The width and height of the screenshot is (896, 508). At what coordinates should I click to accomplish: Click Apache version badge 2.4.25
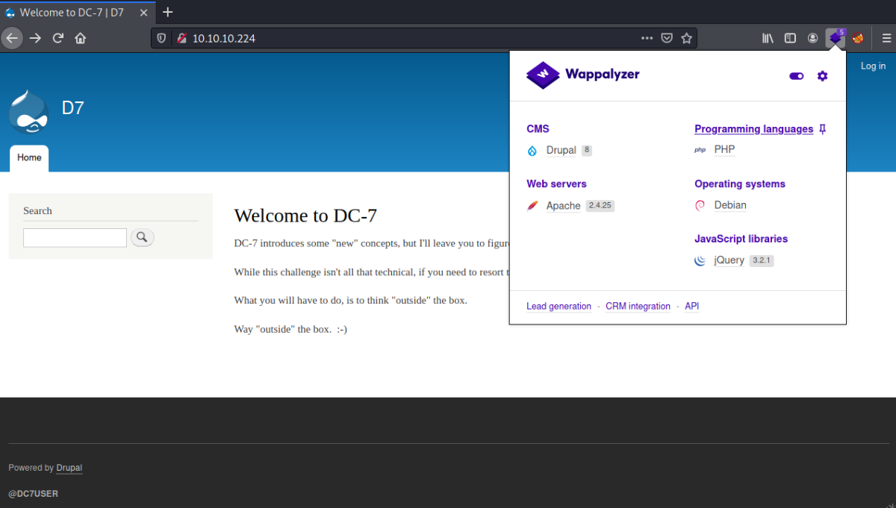[x=600, y=206]
